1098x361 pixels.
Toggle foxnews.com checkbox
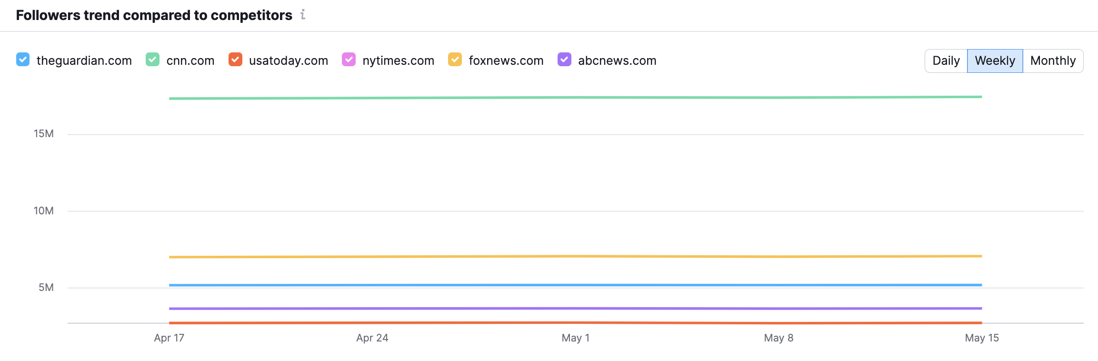tap(455, 60)
